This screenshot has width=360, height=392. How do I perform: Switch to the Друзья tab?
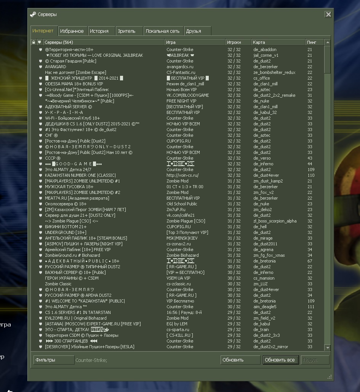pos(197,31)
